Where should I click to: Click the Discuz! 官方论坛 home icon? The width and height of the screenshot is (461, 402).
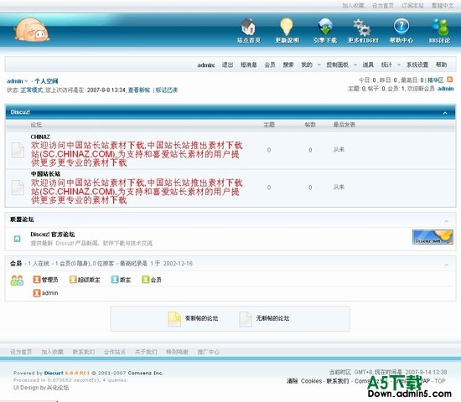pos(17,239)
